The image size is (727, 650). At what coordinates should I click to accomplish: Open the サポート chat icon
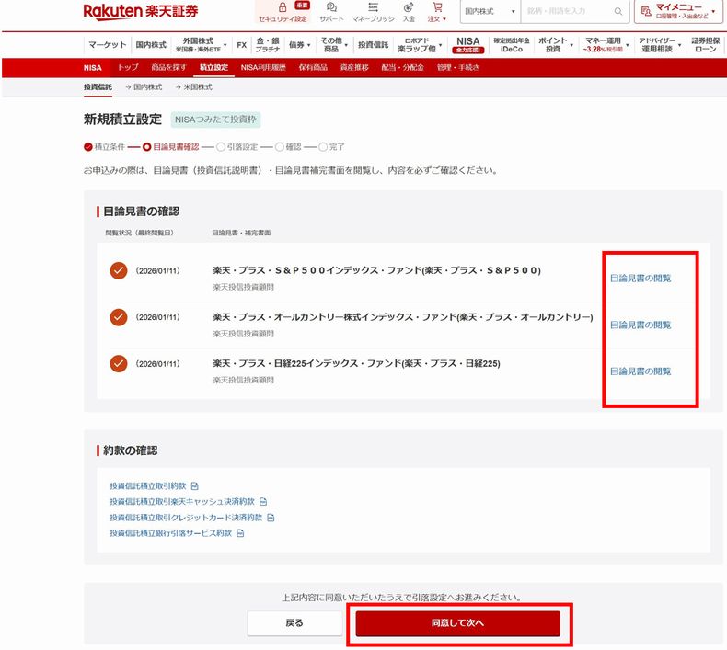(331, 7)
